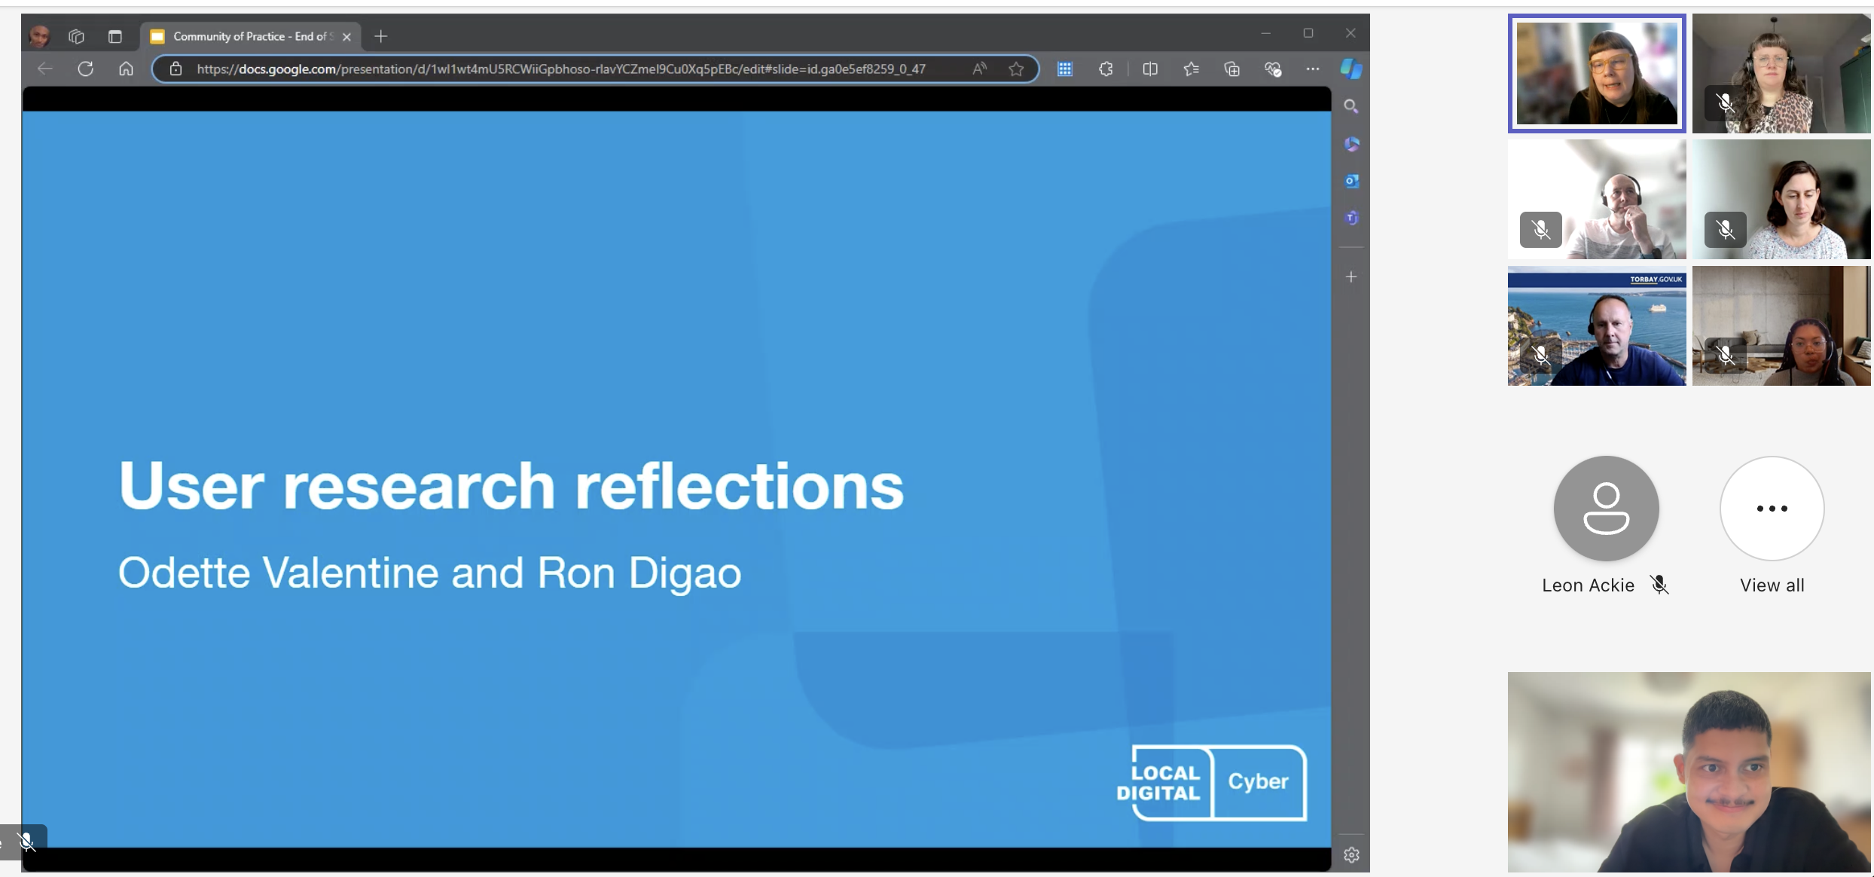Click the browser refresh icon
The width and height of the screenshot is (1874, 877).
tap(86, 69)
